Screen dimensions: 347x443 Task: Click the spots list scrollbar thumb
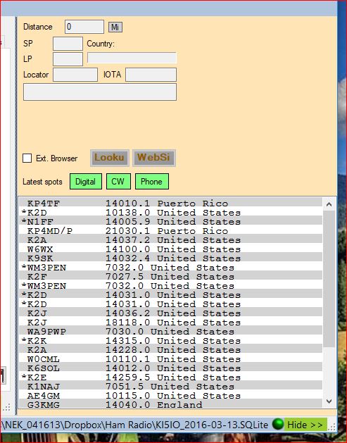(329, 279)
